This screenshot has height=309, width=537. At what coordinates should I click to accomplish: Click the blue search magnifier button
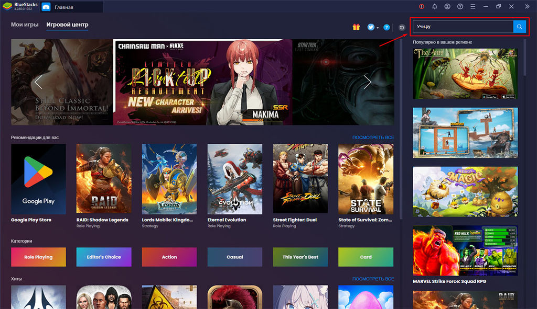pos(520,27)
